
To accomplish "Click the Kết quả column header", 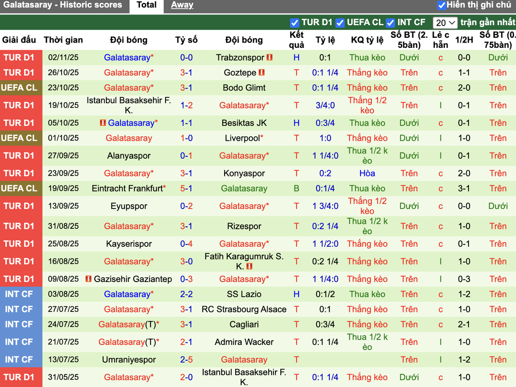I will tap(297, 40).
